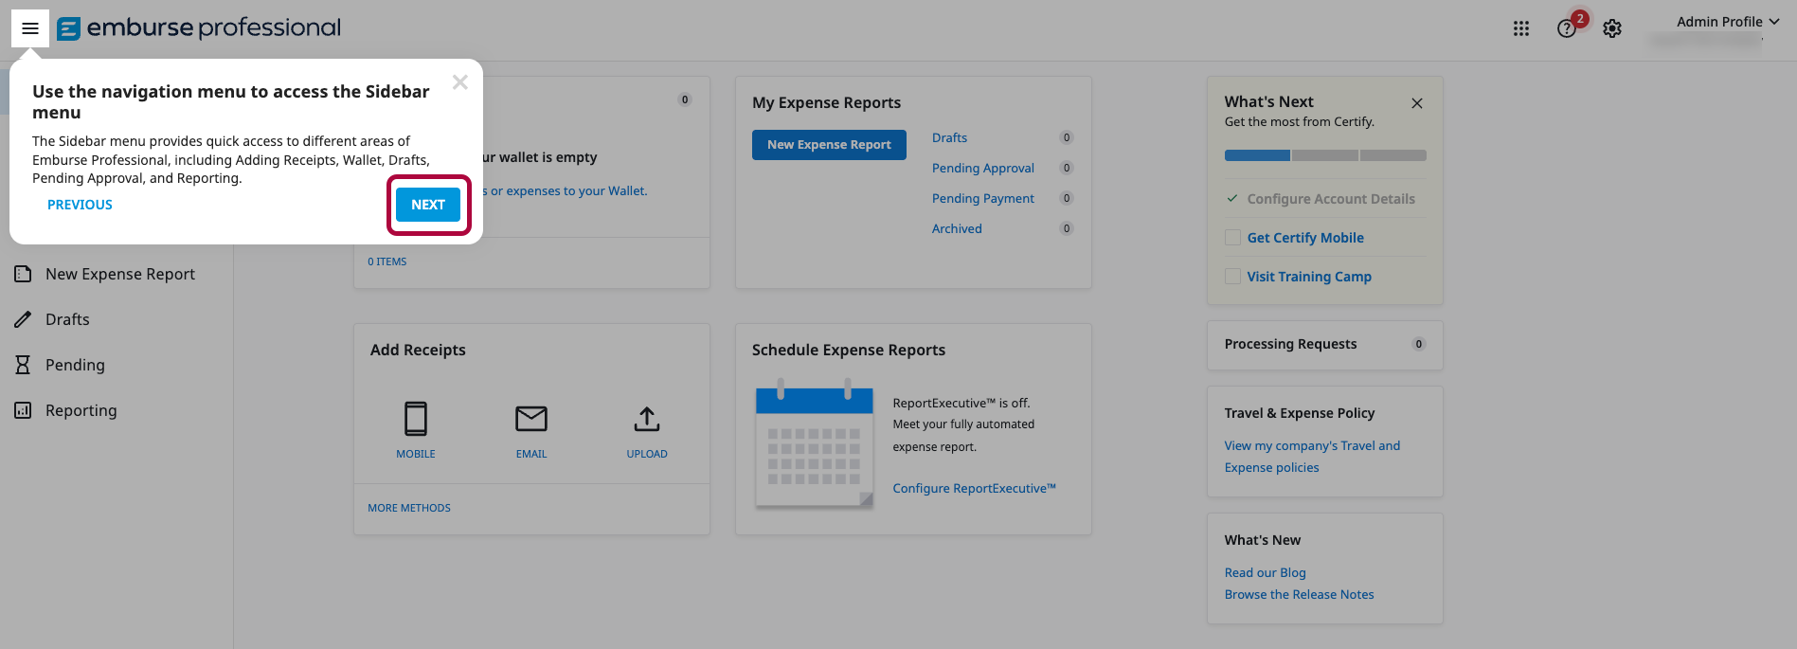Open the Pending Approval link
Screen dimensions: 1797x649
pyautogui.click(x=982, y=168)
